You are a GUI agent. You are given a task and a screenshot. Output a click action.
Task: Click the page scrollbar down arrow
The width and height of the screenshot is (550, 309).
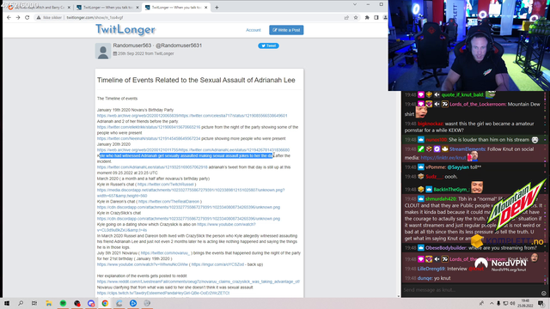[399, 296]
